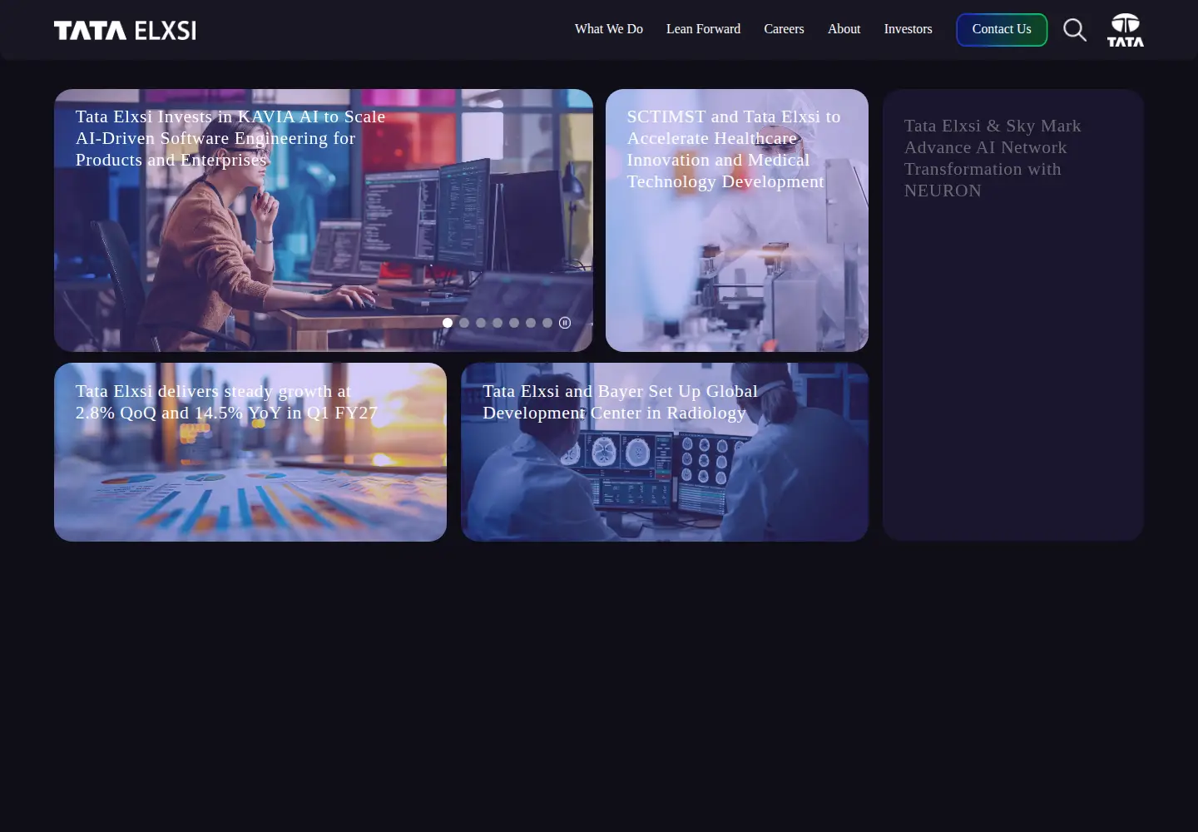Open the Investors menu

908,29
